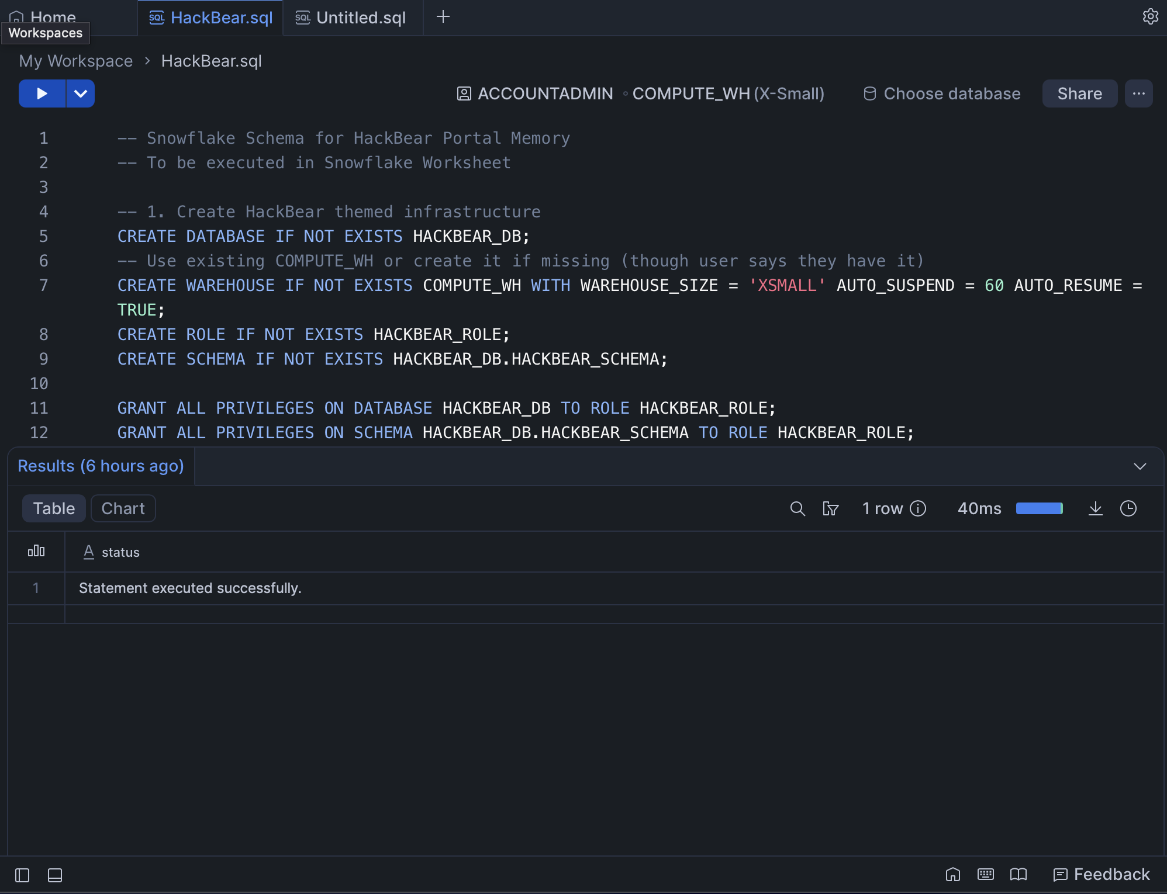Run the SQL query with the play button

pyautogui.click(x=42, y=93)
